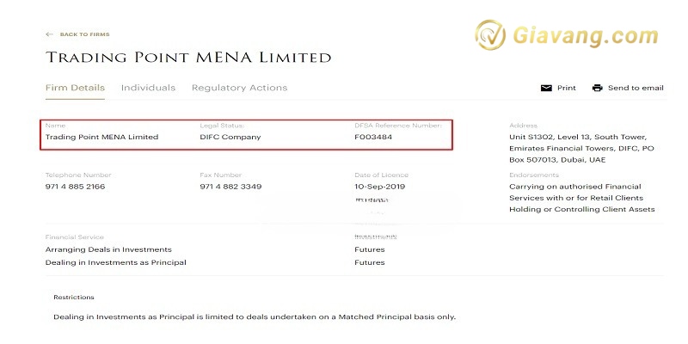The height and width of the screenshot is (344, 688).
Task: Click the printer icon beside Print
Action: [x=545, y=88]
